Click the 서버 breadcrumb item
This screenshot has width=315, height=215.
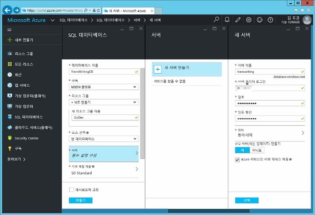[137, 20]
